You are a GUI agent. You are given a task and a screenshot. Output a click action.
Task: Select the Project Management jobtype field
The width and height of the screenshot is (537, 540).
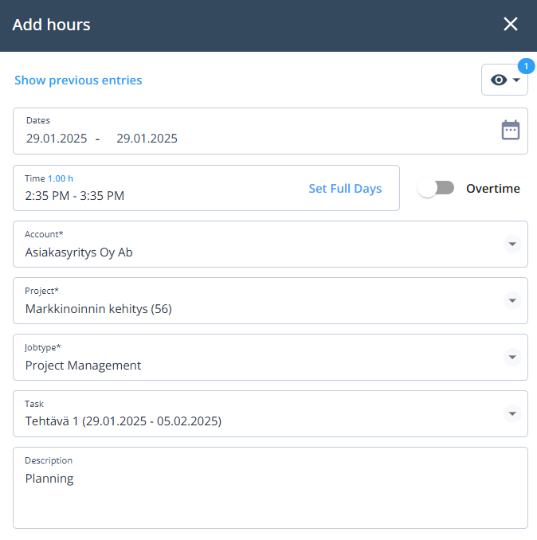(x=270, y=357)
